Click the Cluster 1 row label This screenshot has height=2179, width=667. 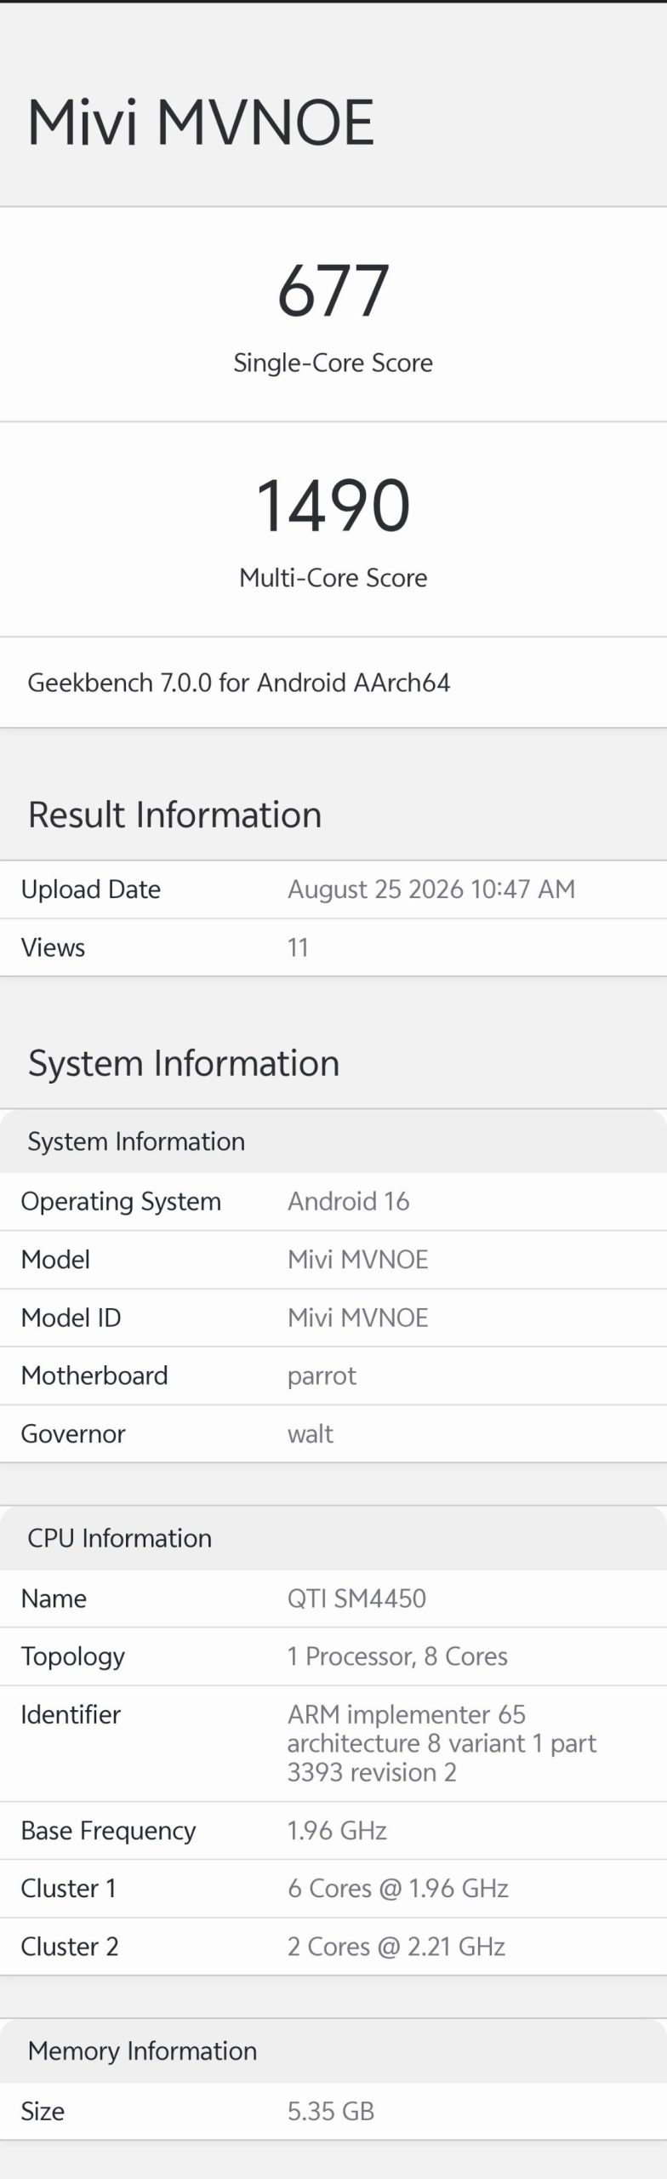tap(69, 1889)
